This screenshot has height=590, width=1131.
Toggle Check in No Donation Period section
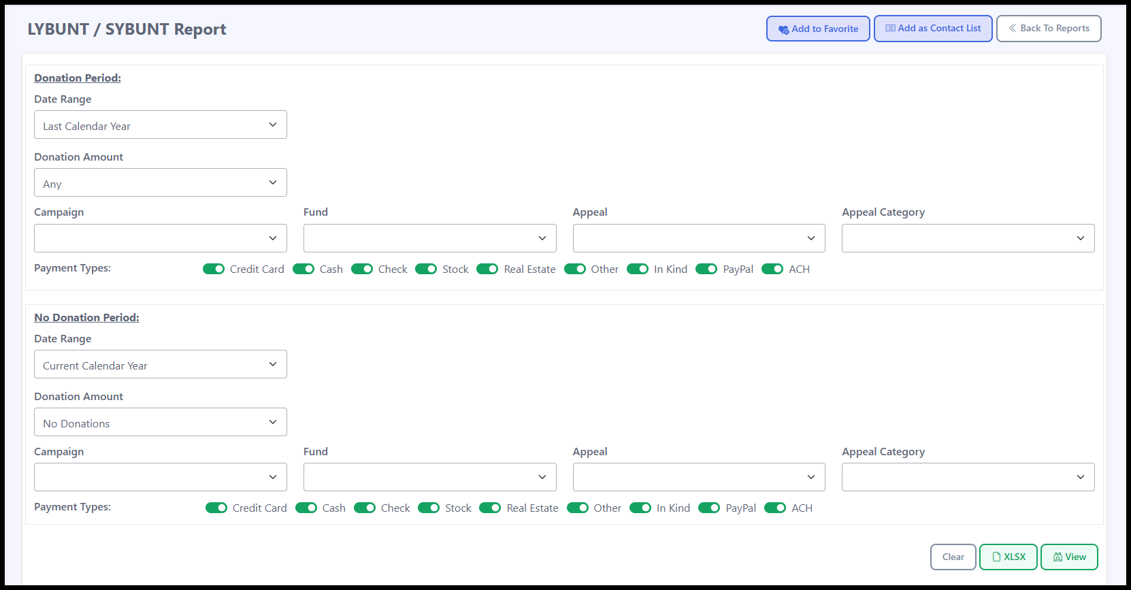(365, 508)
